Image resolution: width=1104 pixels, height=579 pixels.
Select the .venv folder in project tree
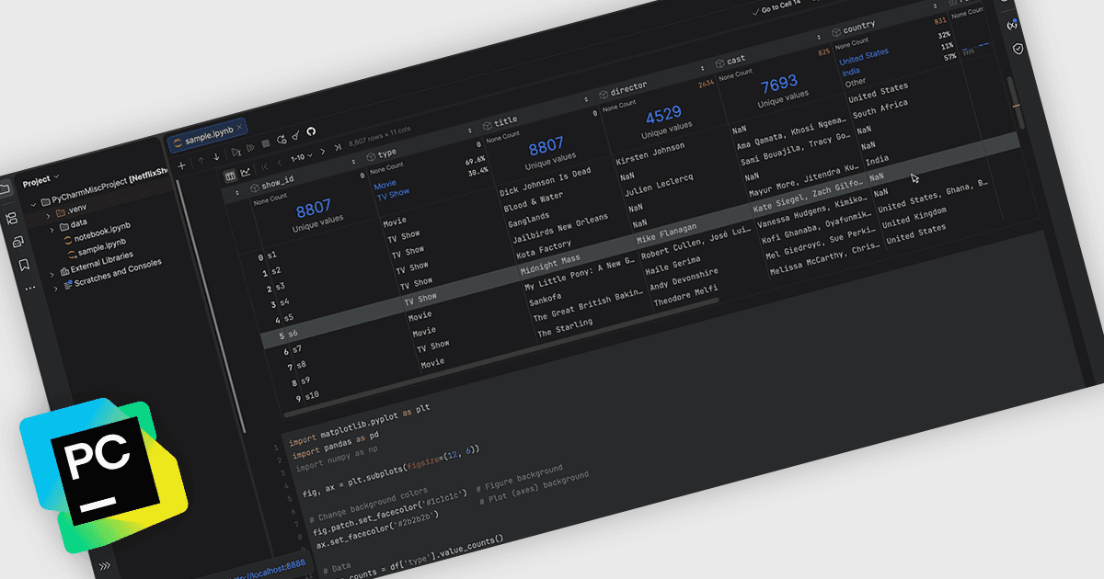point(70,210)
